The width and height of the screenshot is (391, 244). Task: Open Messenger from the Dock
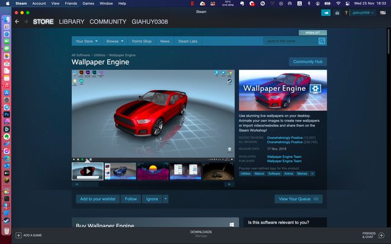point(7,151)
